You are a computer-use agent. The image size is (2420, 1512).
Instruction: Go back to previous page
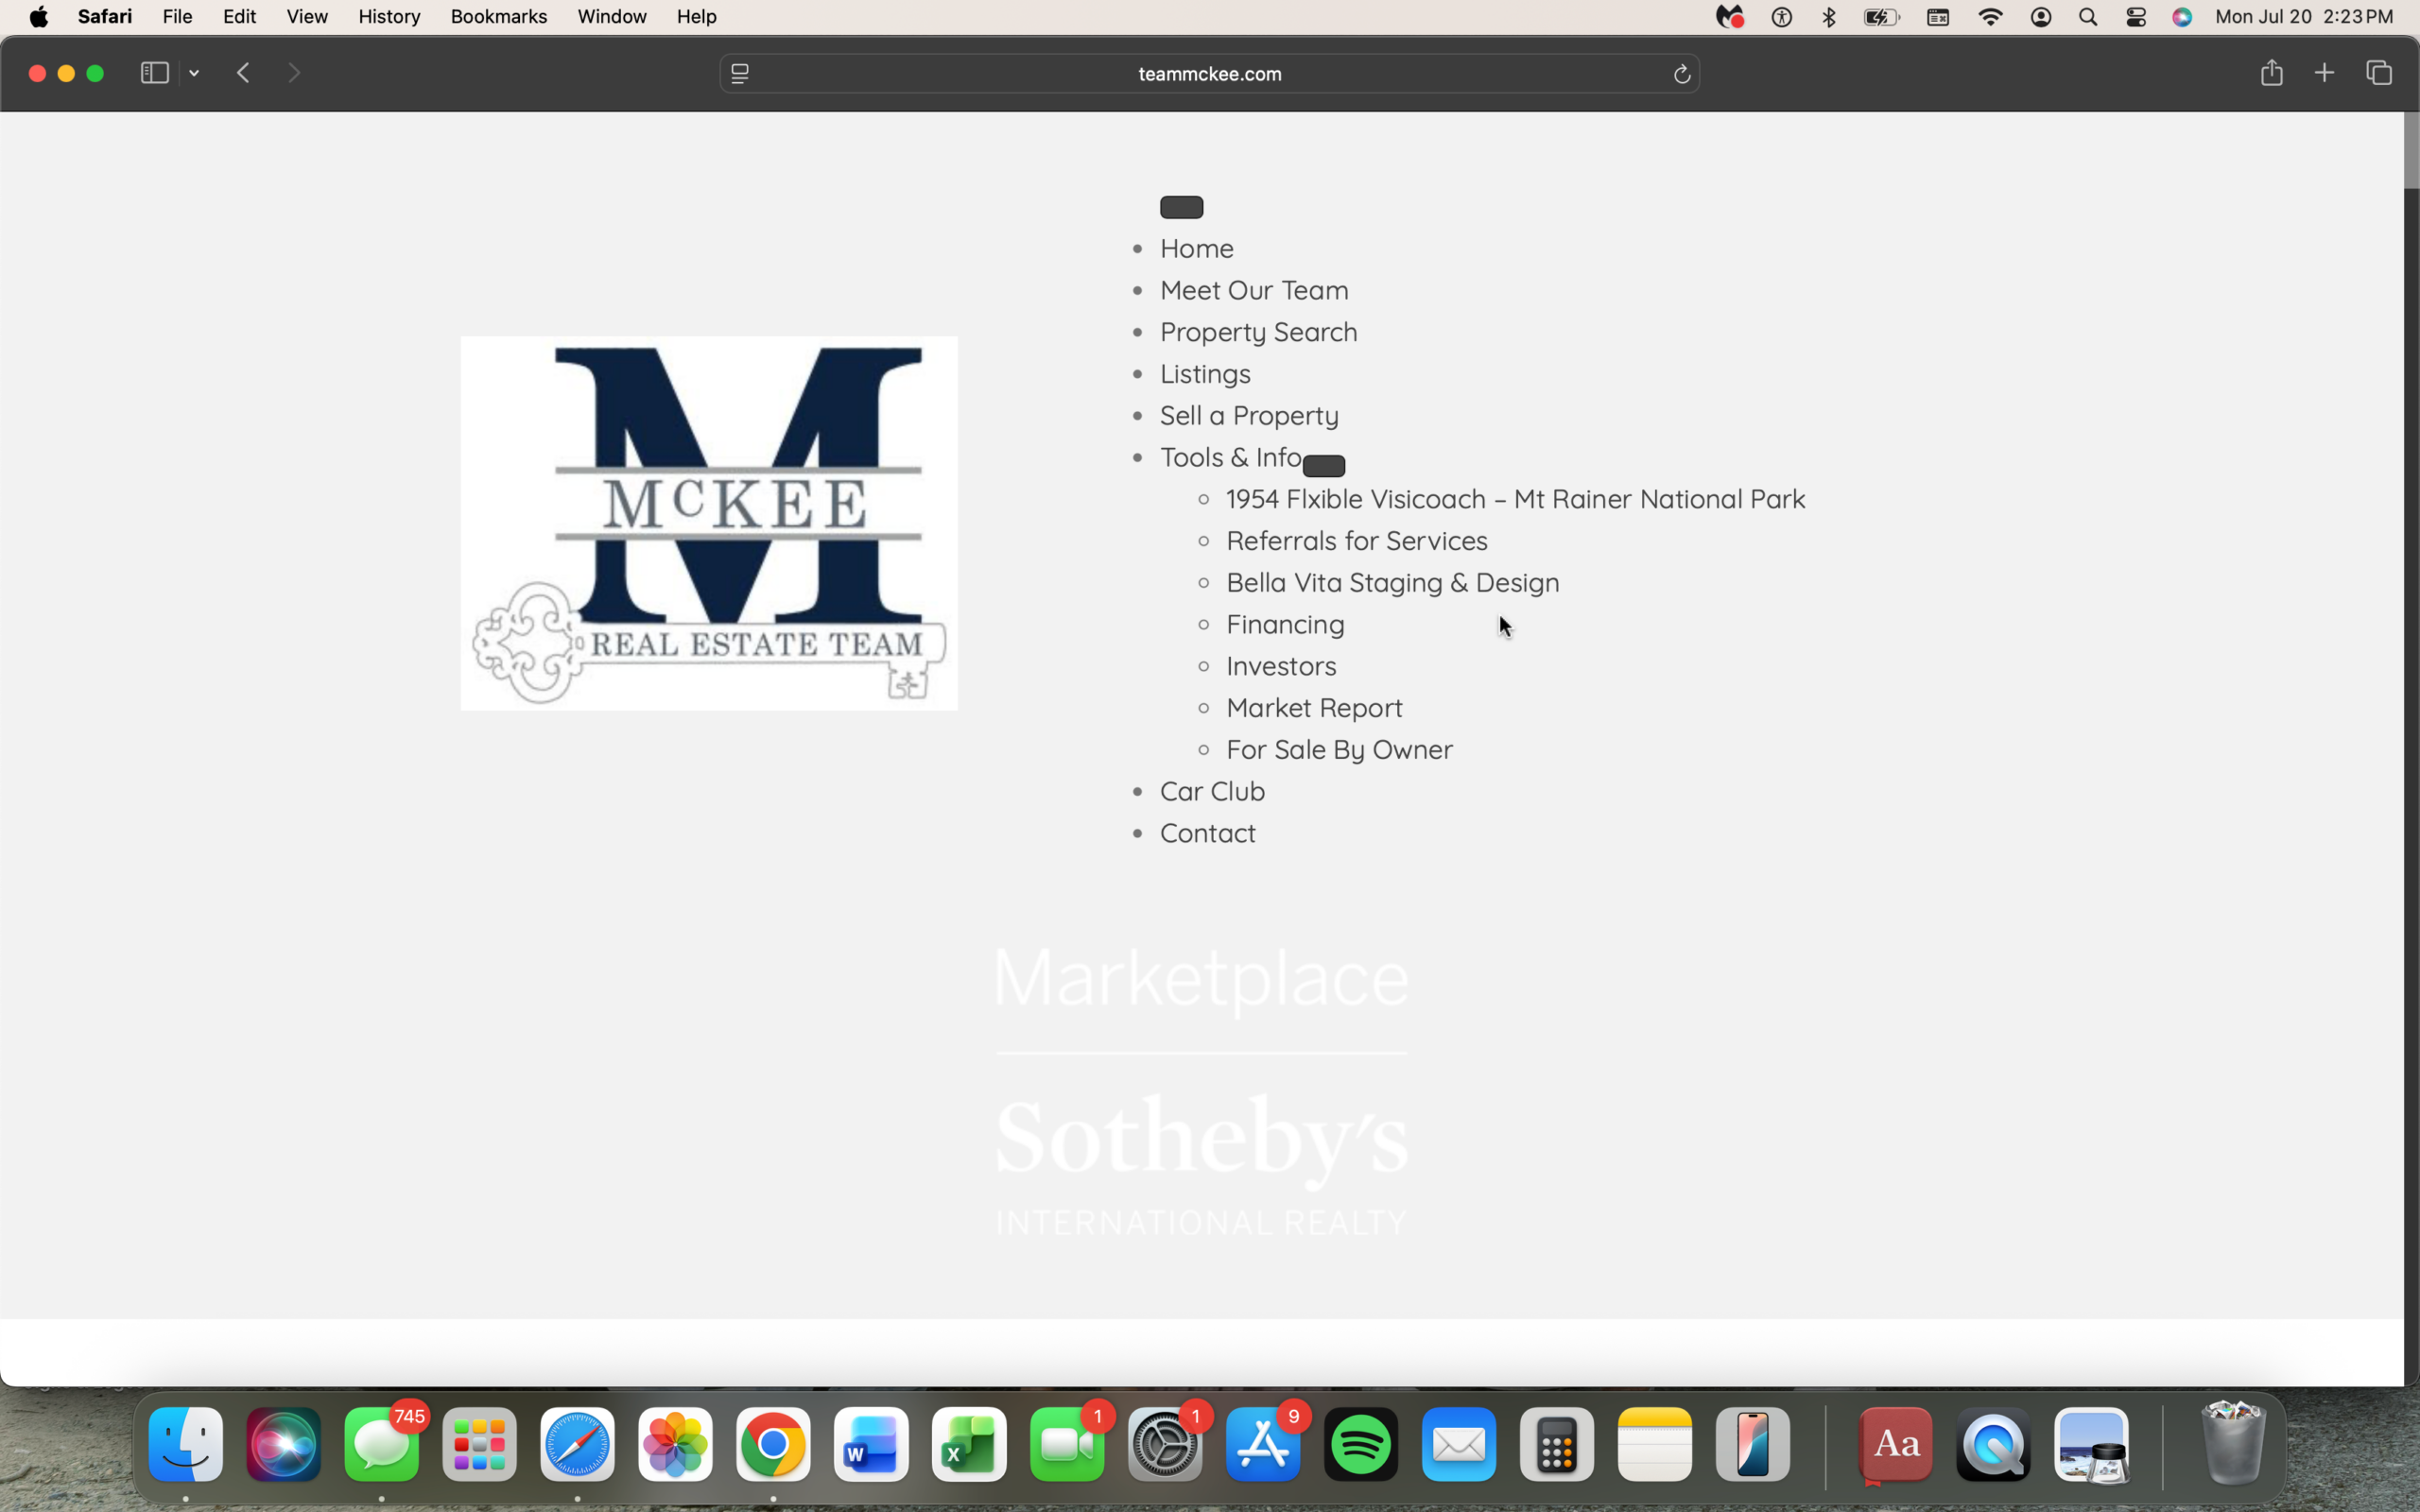tap(243, 73)
